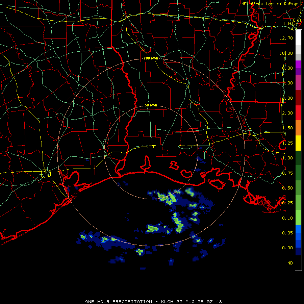Click the 2.00 legend value
The height and width of the screenshot is (304, 304).
click(287, 113)
